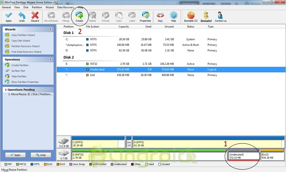Click the Type column header
Screen dimensions: 286x172
(211, 26)
